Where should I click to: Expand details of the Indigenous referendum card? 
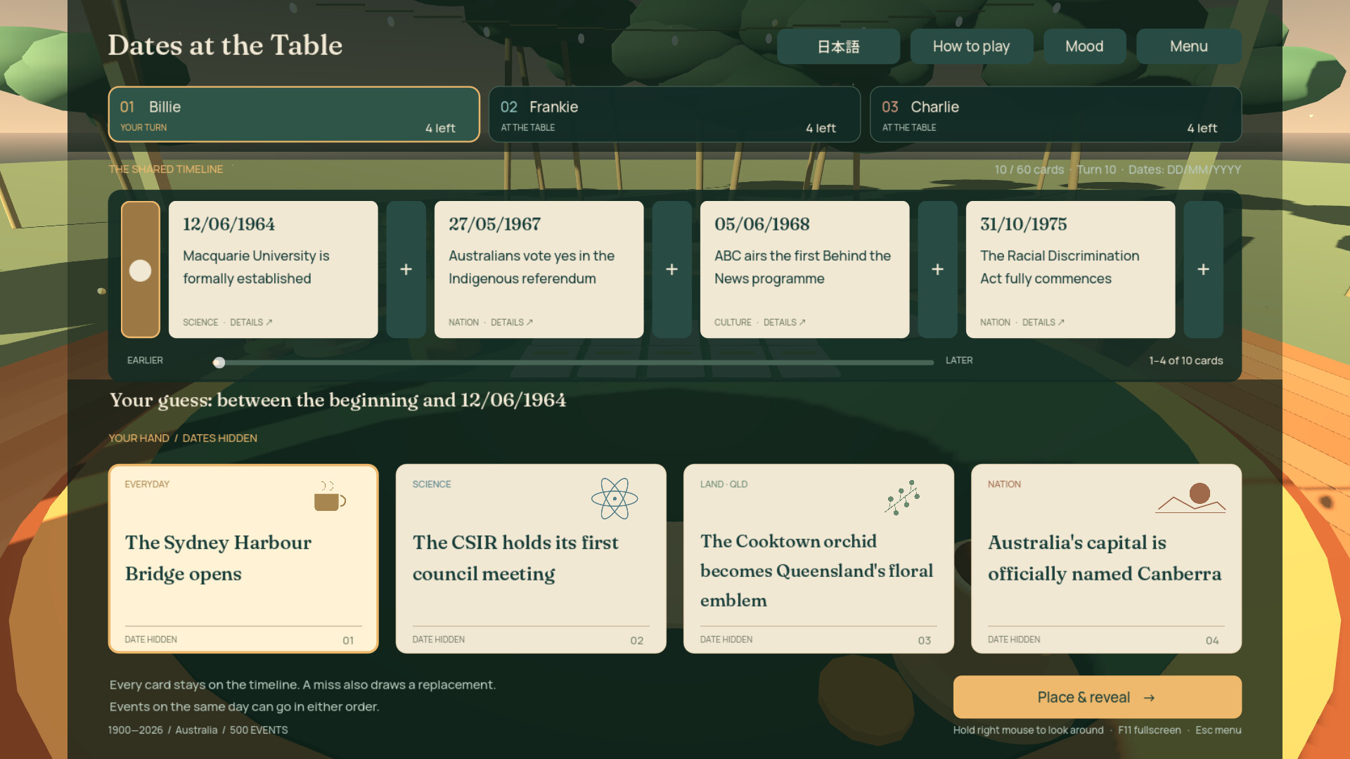pos(512,323)
